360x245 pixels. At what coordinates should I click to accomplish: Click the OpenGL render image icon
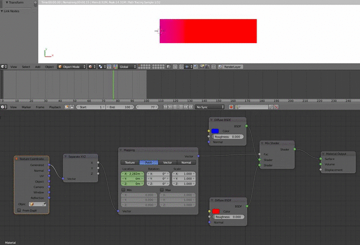click(x=202, y=66)
